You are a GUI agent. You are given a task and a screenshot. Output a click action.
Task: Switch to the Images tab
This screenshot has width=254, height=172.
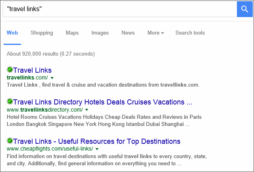100,33
